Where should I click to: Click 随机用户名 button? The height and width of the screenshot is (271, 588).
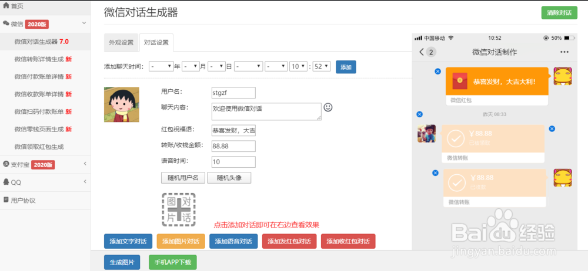click(183, 178)
